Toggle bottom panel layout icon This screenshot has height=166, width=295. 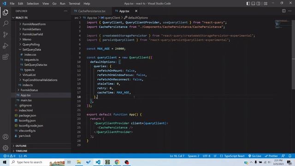pos(253,3)
